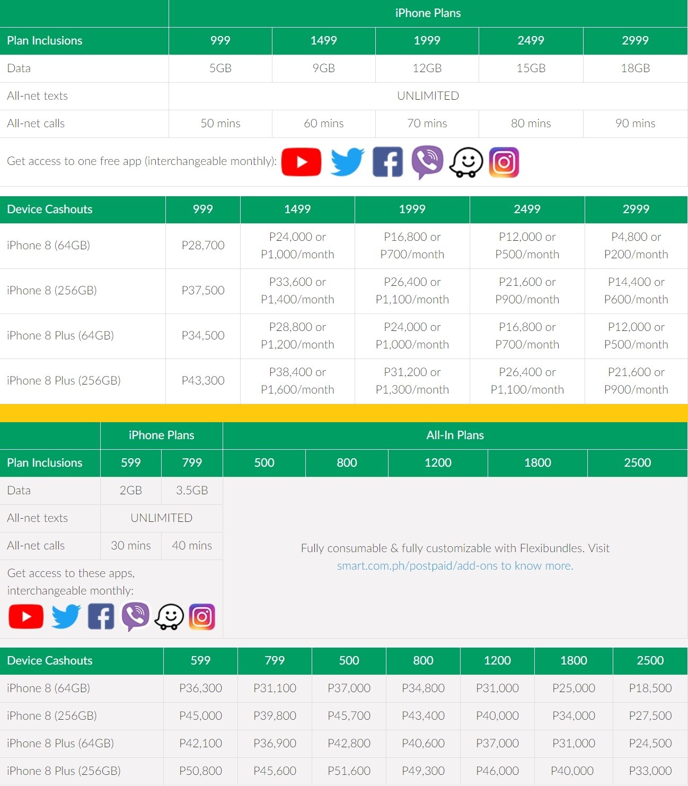Click the Viber icon in the top plan row

click(427, 162)
